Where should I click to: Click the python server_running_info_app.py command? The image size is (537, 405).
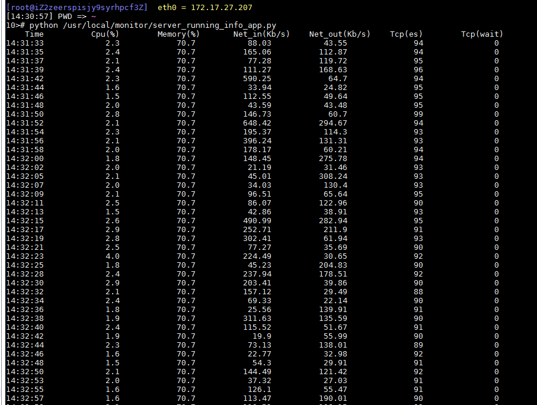[153, 25]
